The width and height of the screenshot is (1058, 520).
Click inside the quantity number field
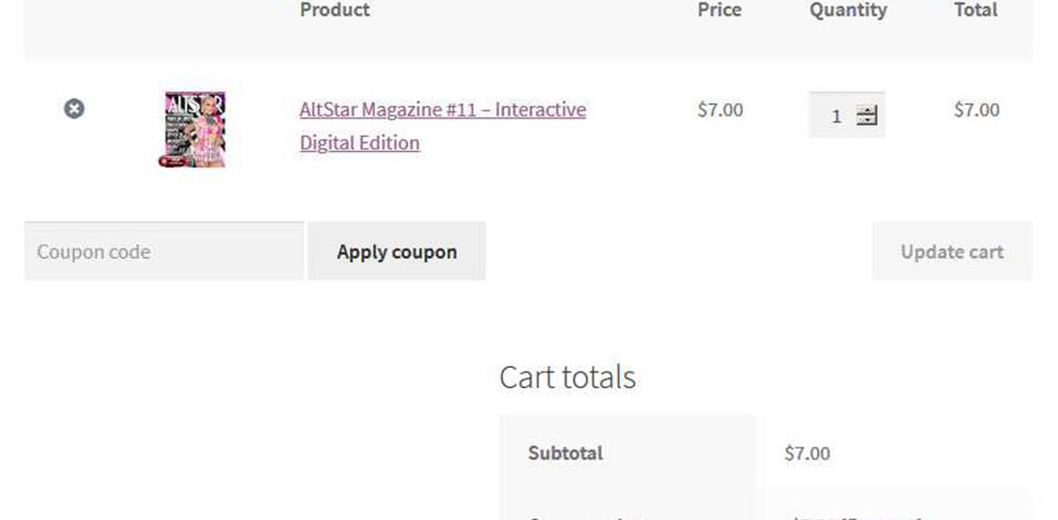coord(833,116)
